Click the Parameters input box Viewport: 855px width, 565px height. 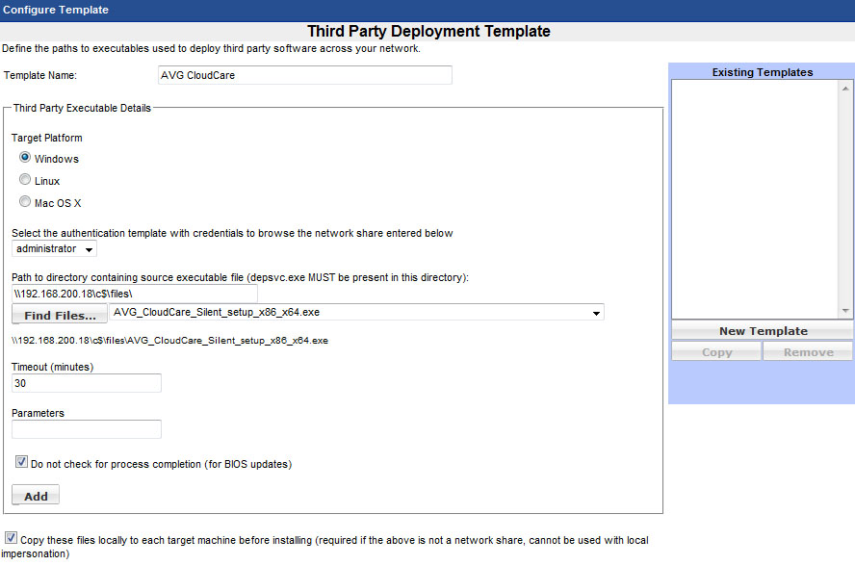[86, 429]
